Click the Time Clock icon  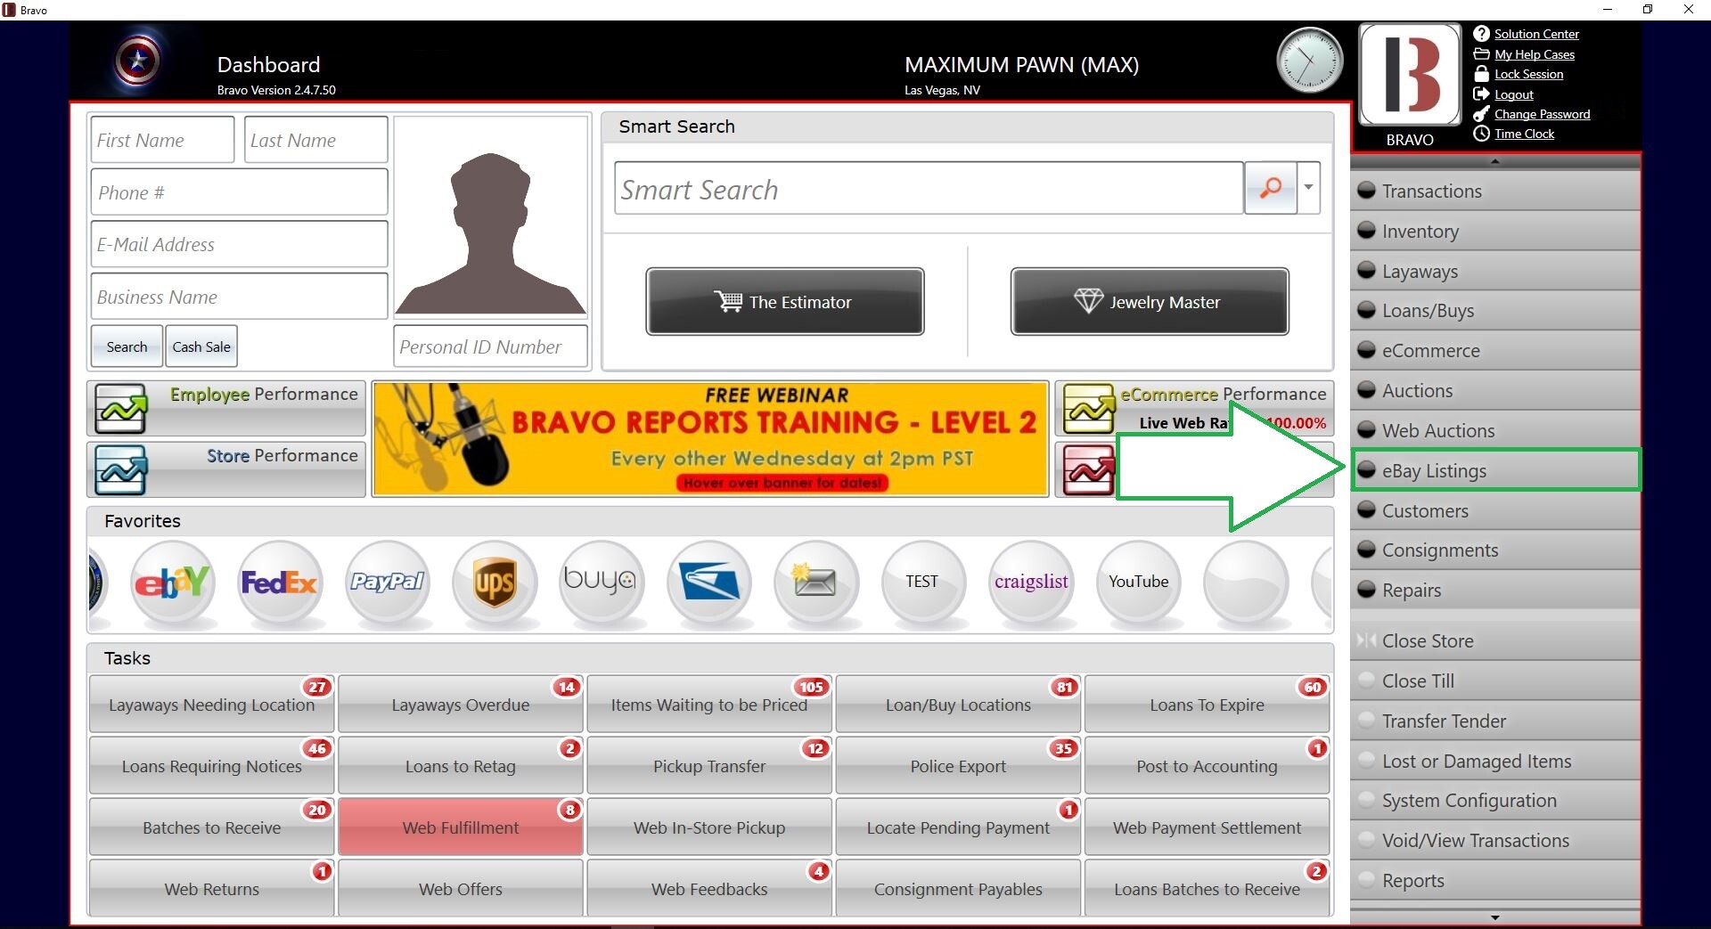point(1481,134)
